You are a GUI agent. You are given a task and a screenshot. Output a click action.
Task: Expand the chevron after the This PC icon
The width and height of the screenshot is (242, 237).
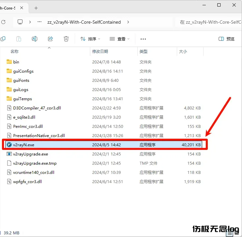(30, 22)
